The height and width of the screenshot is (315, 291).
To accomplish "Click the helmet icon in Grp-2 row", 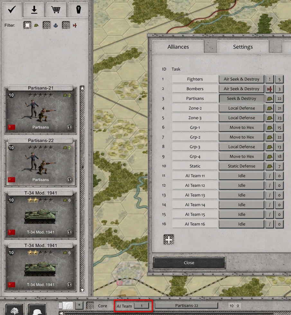I will 269,137.
